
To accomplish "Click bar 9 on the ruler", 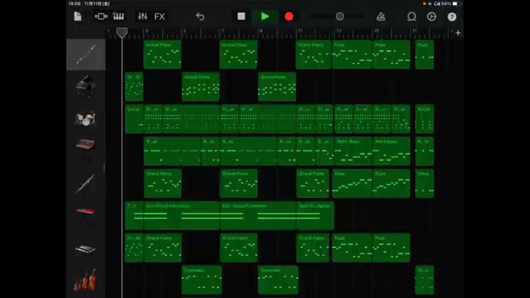I will click(x=261, y=31).
